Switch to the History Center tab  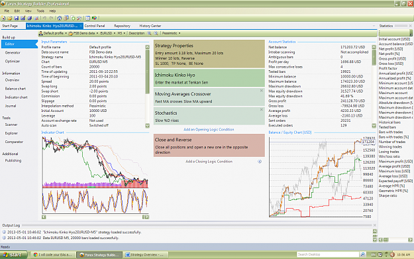tap(150, 26)
